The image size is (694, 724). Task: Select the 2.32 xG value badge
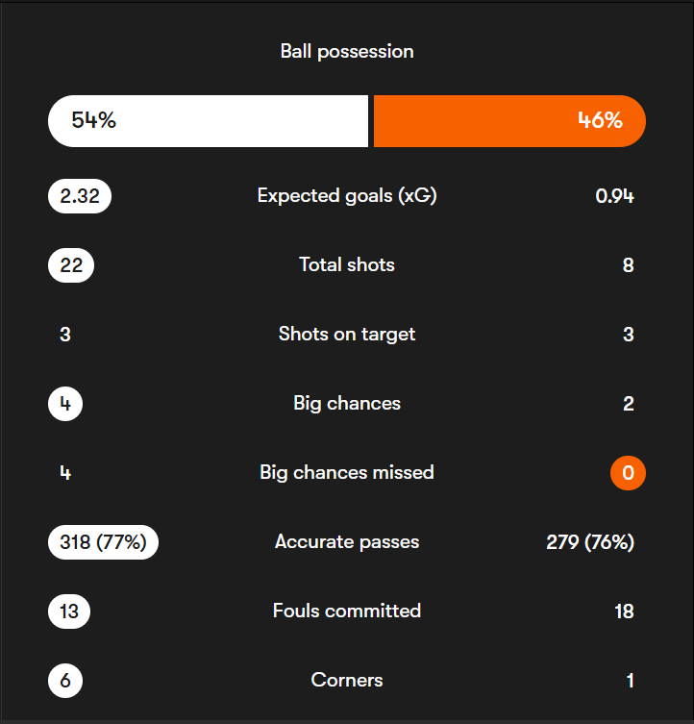(x=80, y=196)
